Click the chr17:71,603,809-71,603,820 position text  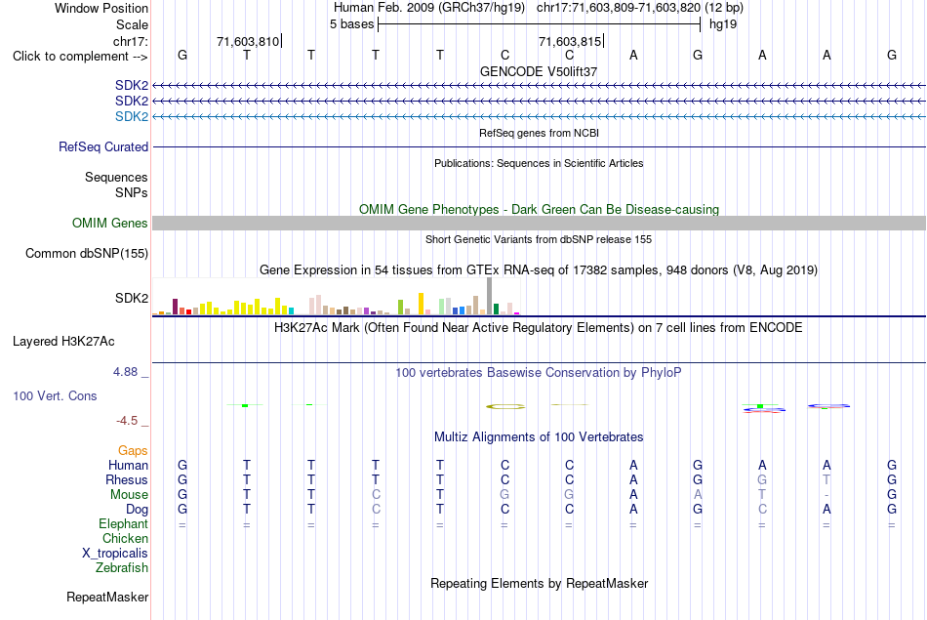[619, 8]
